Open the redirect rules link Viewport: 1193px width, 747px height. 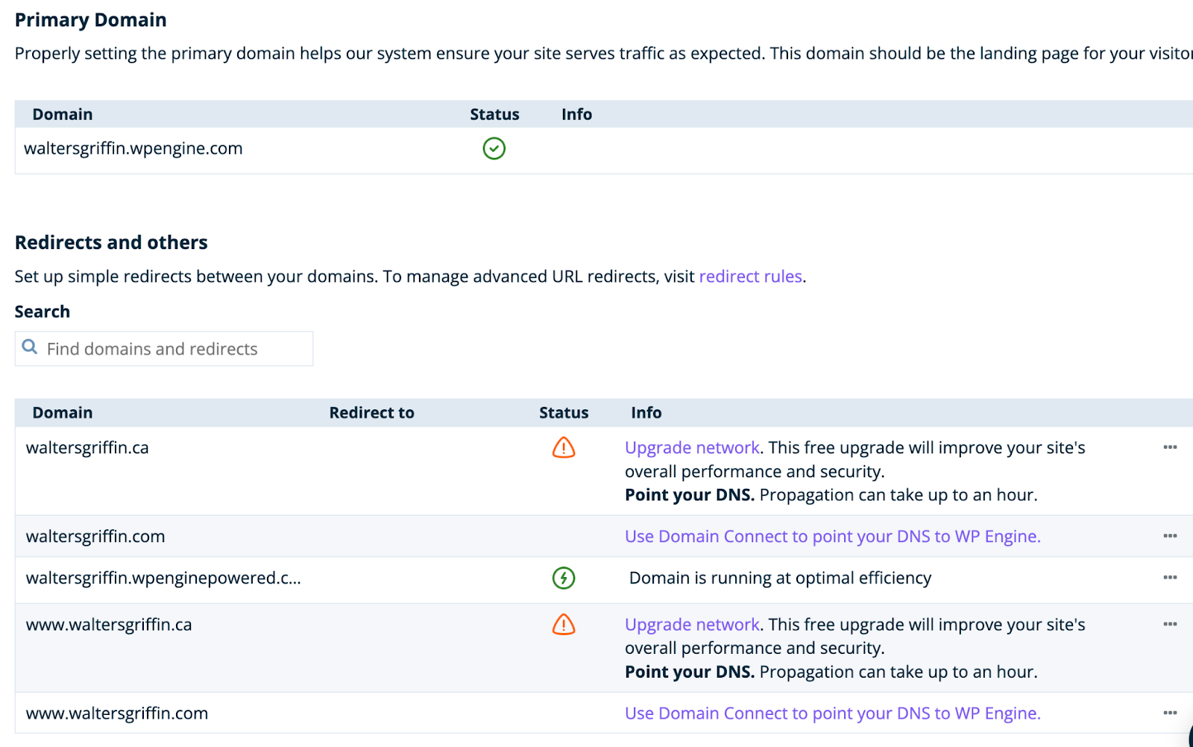click(750, 277)
